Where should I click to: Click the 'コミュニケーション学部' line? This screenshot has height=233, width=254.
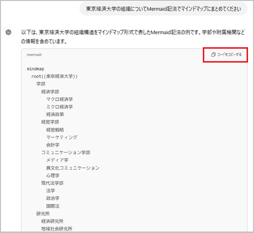66,153
